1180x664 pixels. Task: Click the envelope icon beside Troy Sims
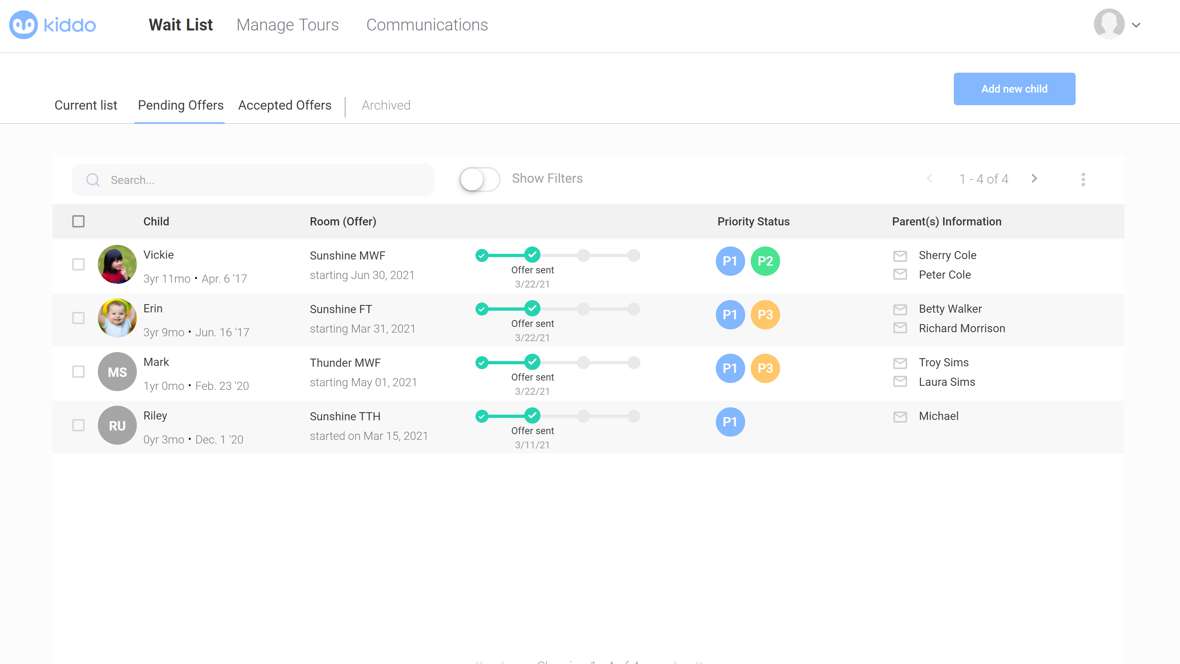click(900, 363)
